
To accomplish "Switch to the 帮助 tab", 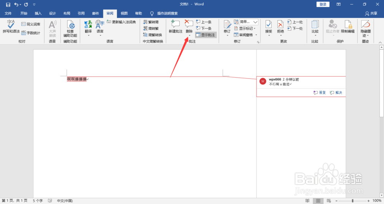I will 138,13.
